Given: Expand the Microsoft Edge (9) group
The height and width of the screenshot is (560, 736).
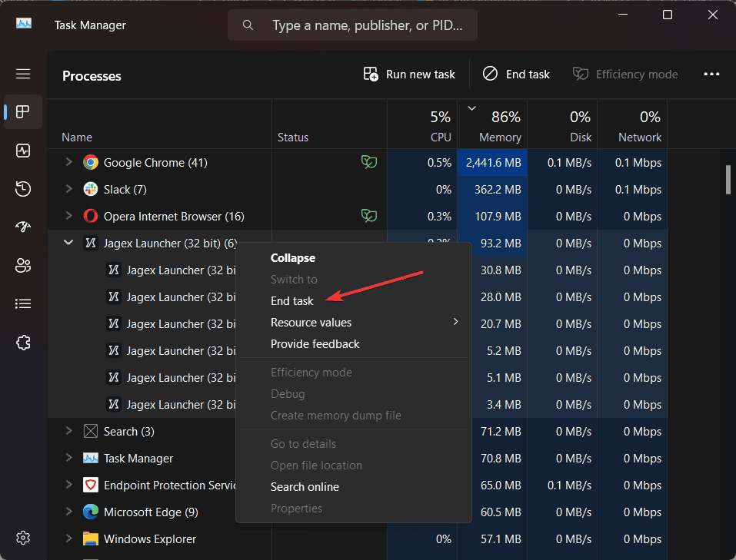Looking at the screenshot, I should [x=68, y=512].
